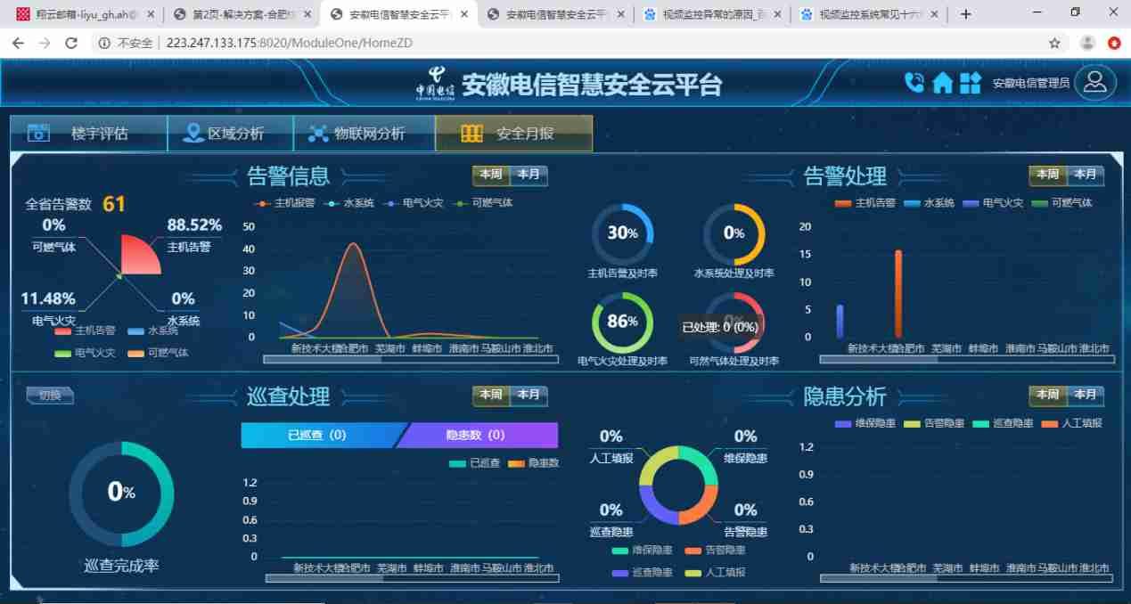Click the phone call icon in header
The width and height of the screenshot is (1131, 604).
[x=914, y=83]
